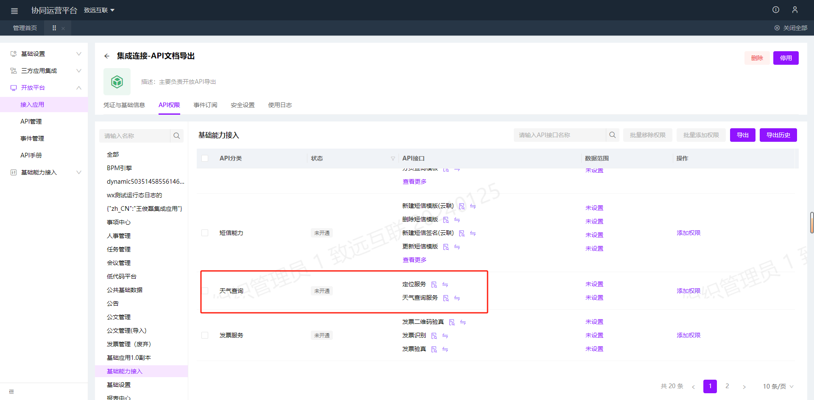The width and height of the screenshot is (814, 400).
Task: Click 添加权限 link for 天气查询
Action: pyautogui.click(x=688, y=291)
